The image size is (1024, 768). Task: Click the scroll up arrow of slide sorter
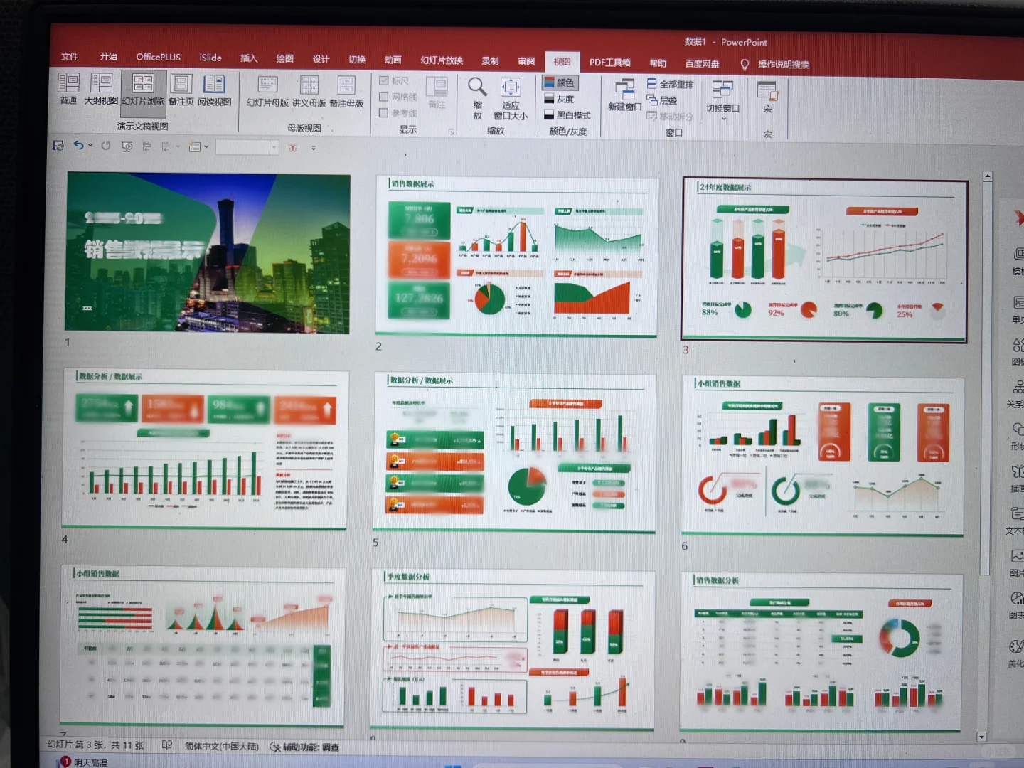pyautogui.click(x=987, y=176)
